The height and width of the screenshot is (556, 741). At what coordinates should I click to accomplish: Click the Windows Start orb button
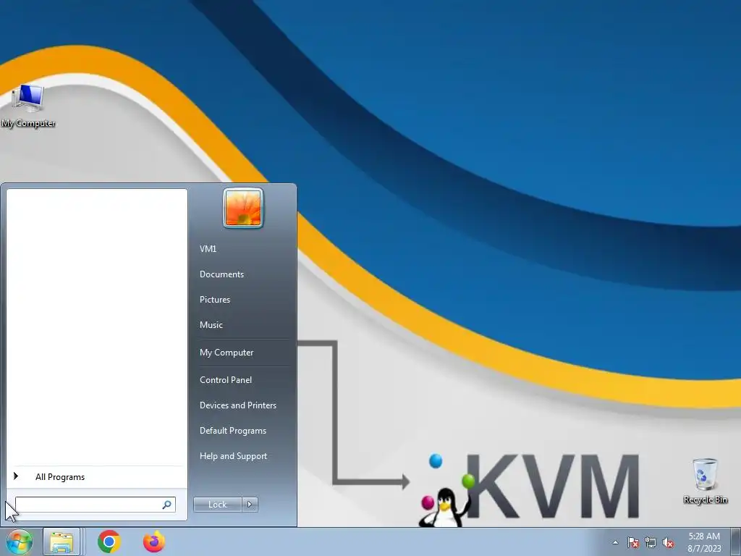20,542
